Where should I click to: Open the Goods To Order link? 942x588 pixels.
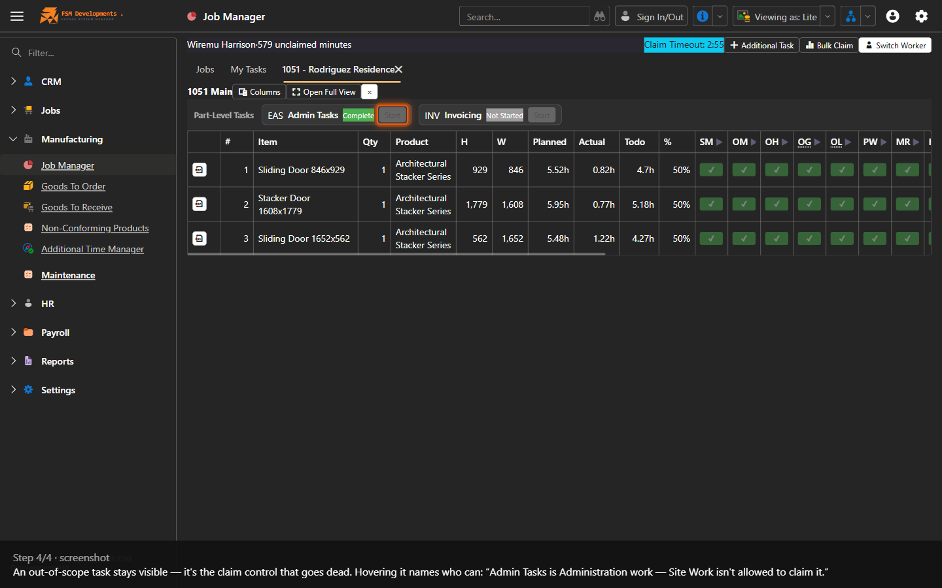click(x=73, y=186)
